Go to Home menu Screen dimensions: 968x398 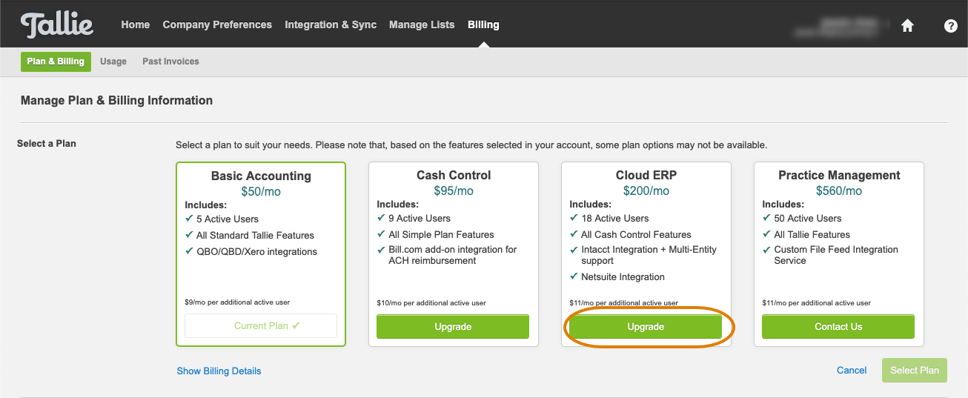[136, 24]
